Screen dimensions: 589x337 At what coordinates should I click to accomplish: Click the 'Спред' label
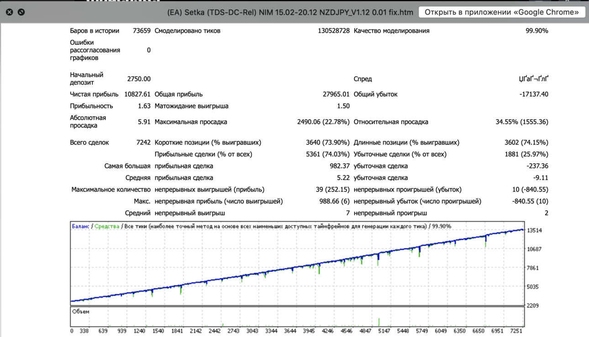[x=363, y=79]
